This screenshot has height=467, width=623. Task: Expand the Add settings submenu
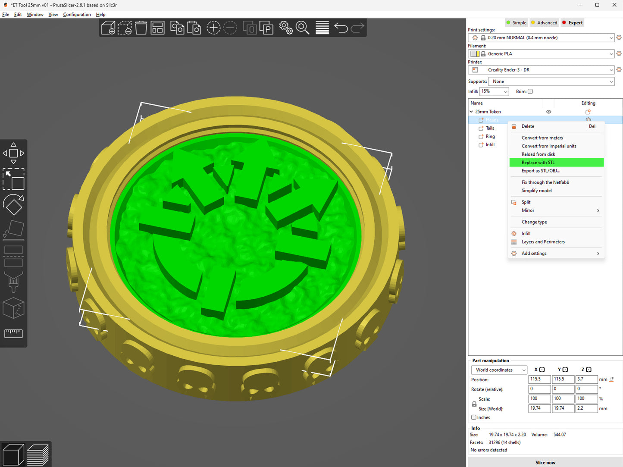[557, 254]
